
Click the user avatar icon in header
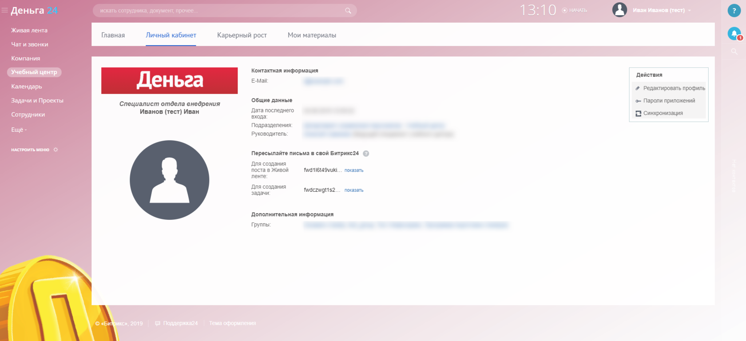click(x=619, y=10)
